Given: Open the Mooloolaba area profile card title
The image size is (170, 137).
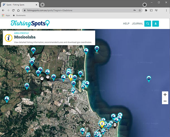Looking at the screenshot, I should point(25,37).
